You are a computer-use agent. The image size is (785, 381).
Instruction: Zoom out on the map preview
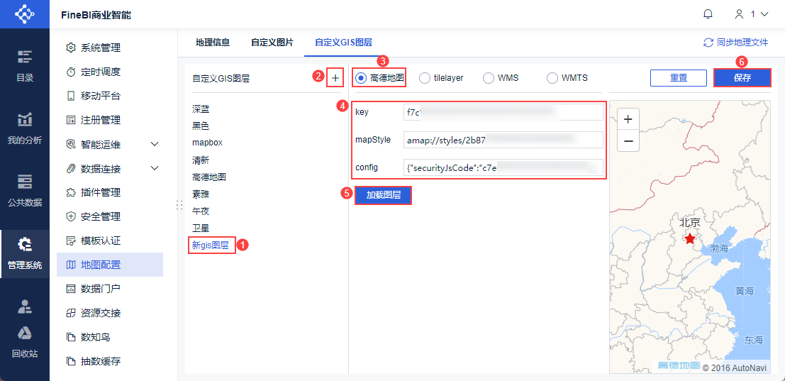click(628, 140)
